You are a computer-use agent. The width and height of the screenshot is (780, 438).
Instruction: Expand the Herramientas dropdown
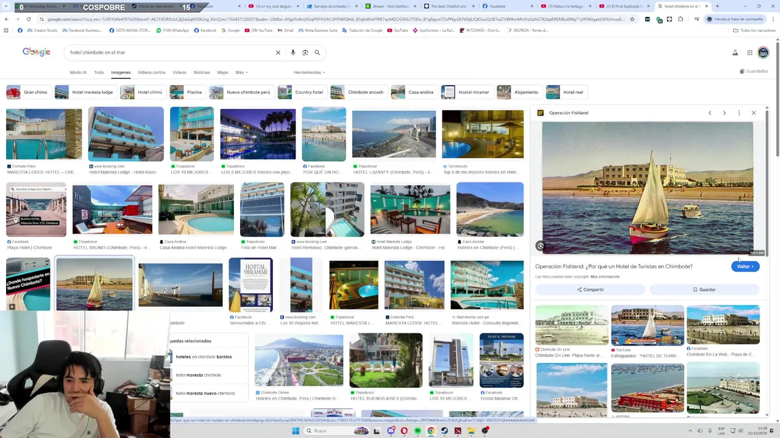(x=309, y=72)
